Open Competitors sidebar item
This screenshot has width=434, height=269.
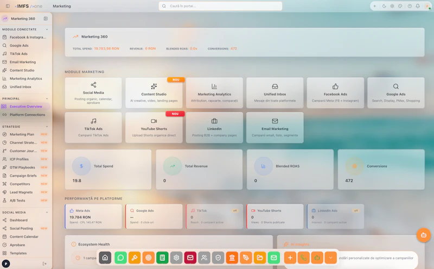click(25, 184)
